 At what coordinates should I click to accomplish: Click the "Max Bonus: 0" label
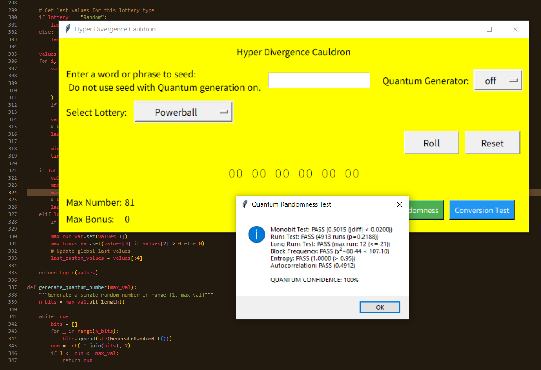tap(98, 220)
